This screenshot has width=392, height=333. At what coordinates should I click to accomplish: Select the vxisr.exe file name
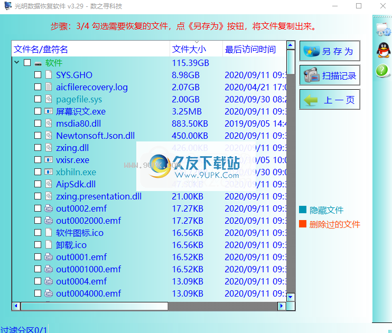coord(72,160)
